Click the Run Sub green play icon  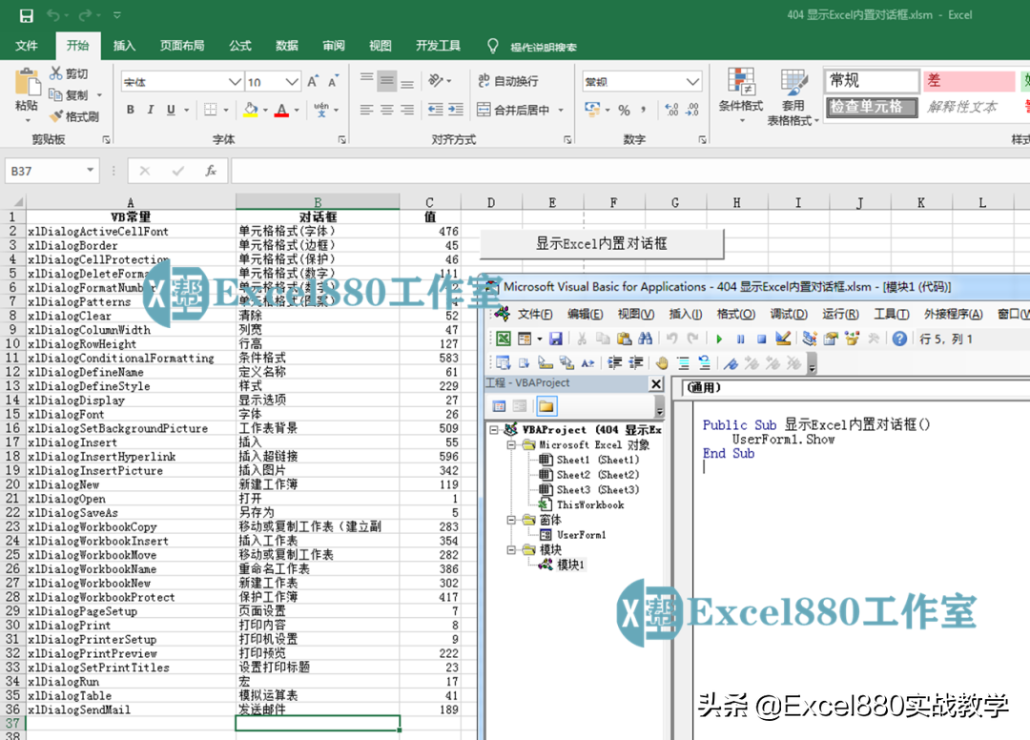tap(719, 339)
